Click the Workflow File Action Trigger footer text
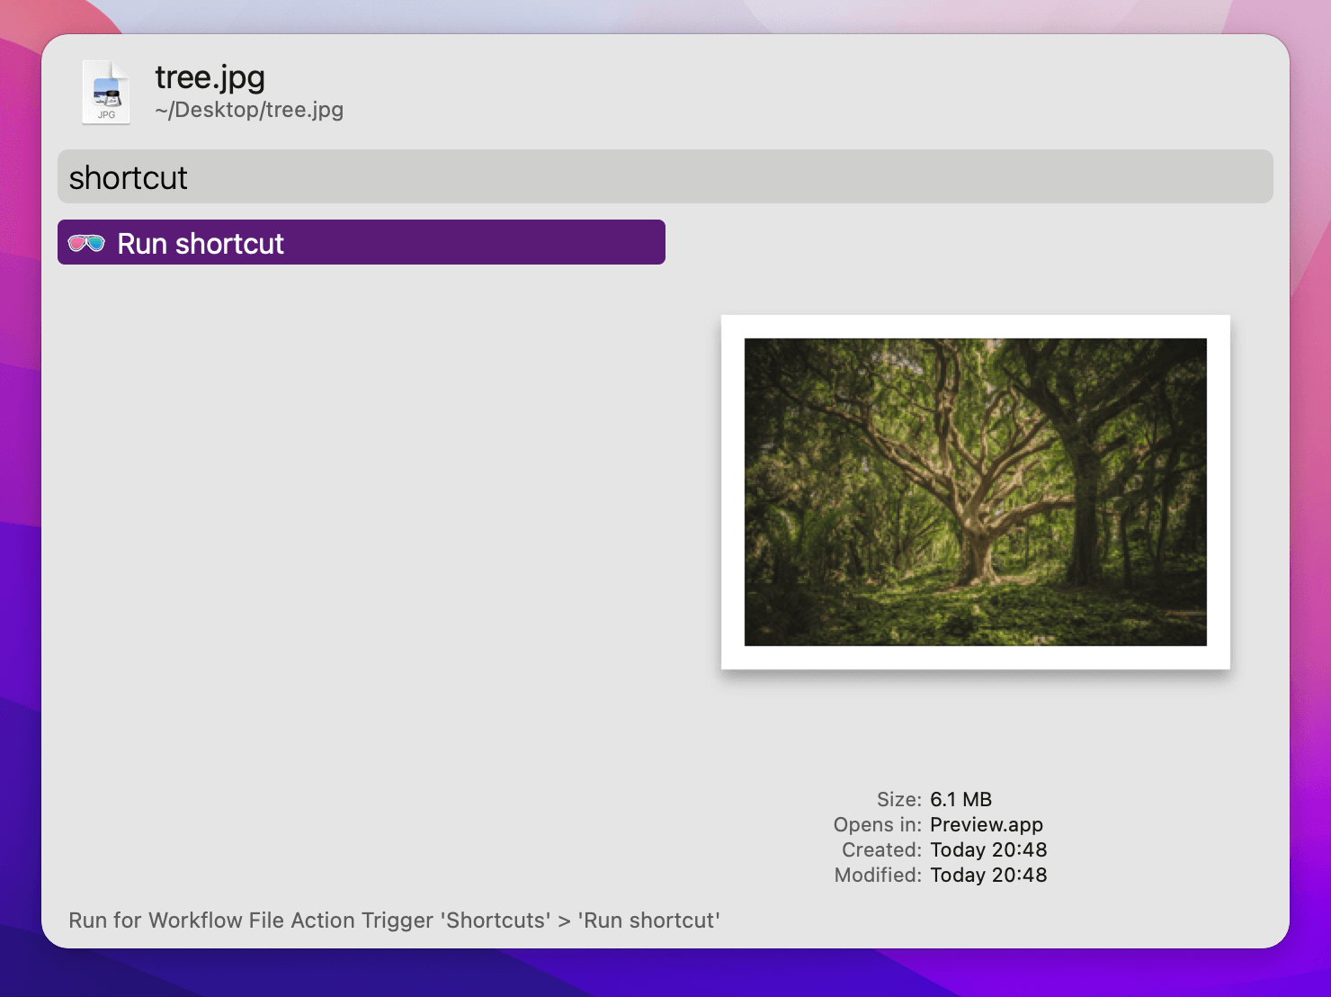 tap(394, 921)
